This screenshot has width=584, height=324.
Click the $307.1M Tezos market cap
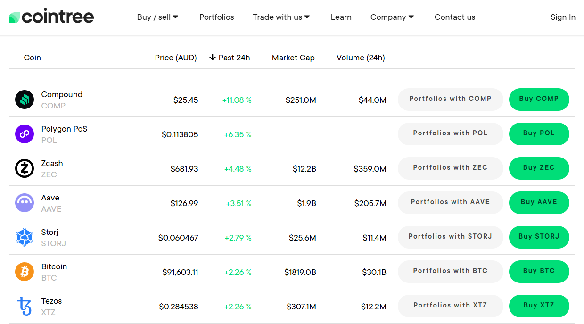[301, 307]
